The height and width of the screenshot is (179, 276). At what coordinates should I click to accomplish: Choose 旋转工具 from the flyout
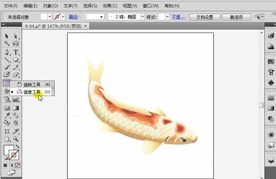32,85
